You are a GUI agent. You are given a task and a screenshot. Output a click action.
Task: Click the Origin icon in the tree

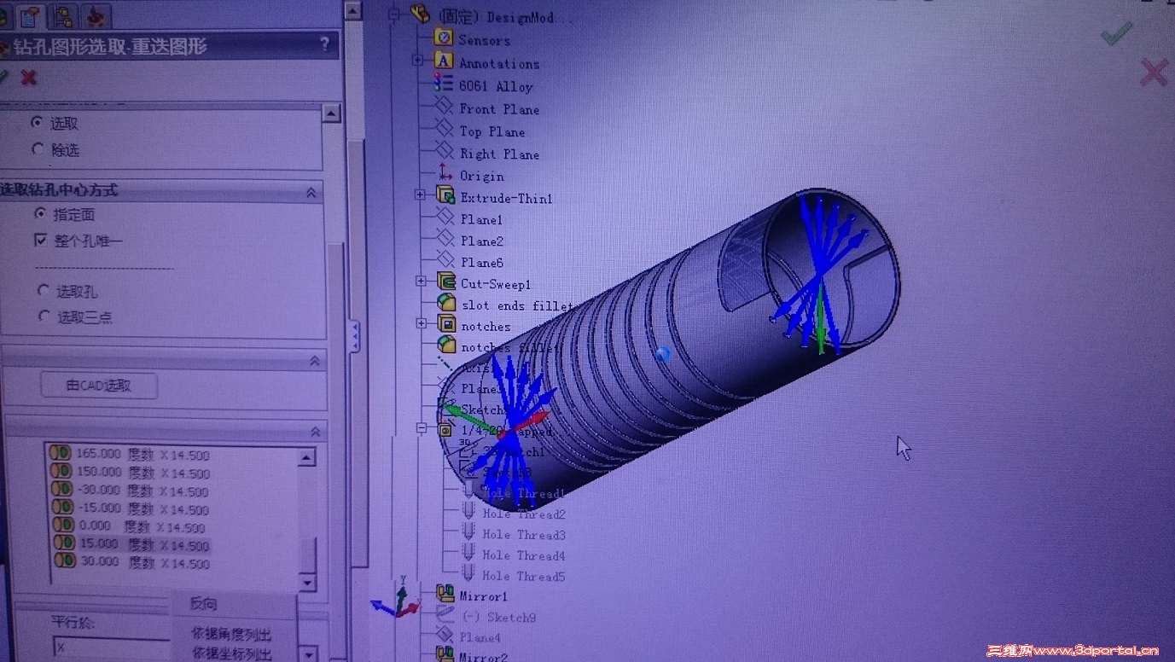[445, 173]
